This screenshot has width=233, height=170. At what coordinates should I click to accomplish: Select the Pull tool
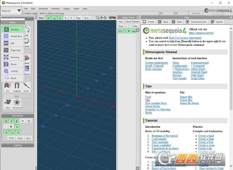[x=8, y=87]
